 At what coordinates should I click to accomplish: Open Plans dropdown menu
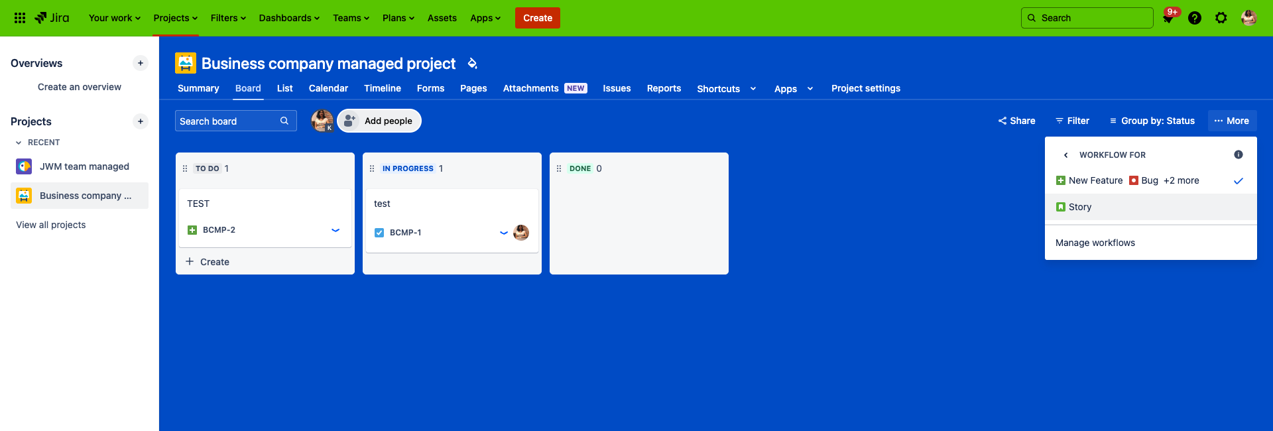tap(398, 18)
